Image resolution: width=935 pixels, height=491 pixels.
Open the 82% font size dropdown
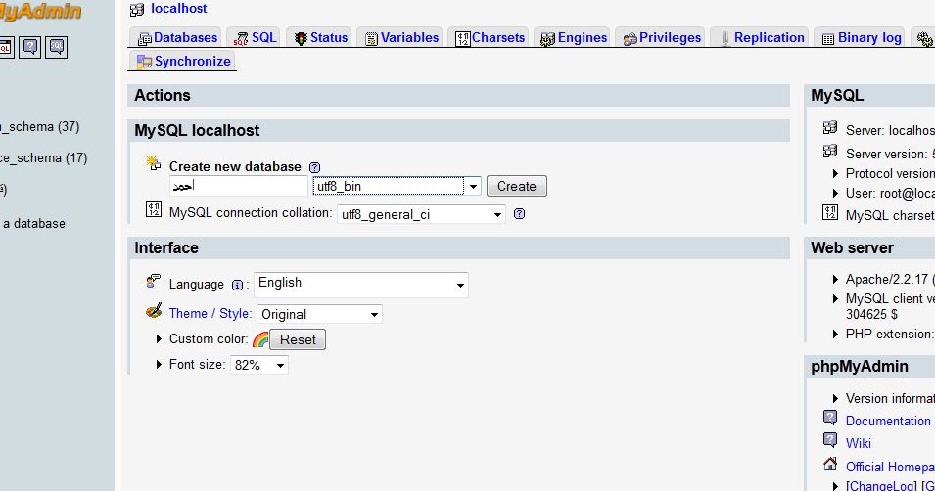[259, 365]
